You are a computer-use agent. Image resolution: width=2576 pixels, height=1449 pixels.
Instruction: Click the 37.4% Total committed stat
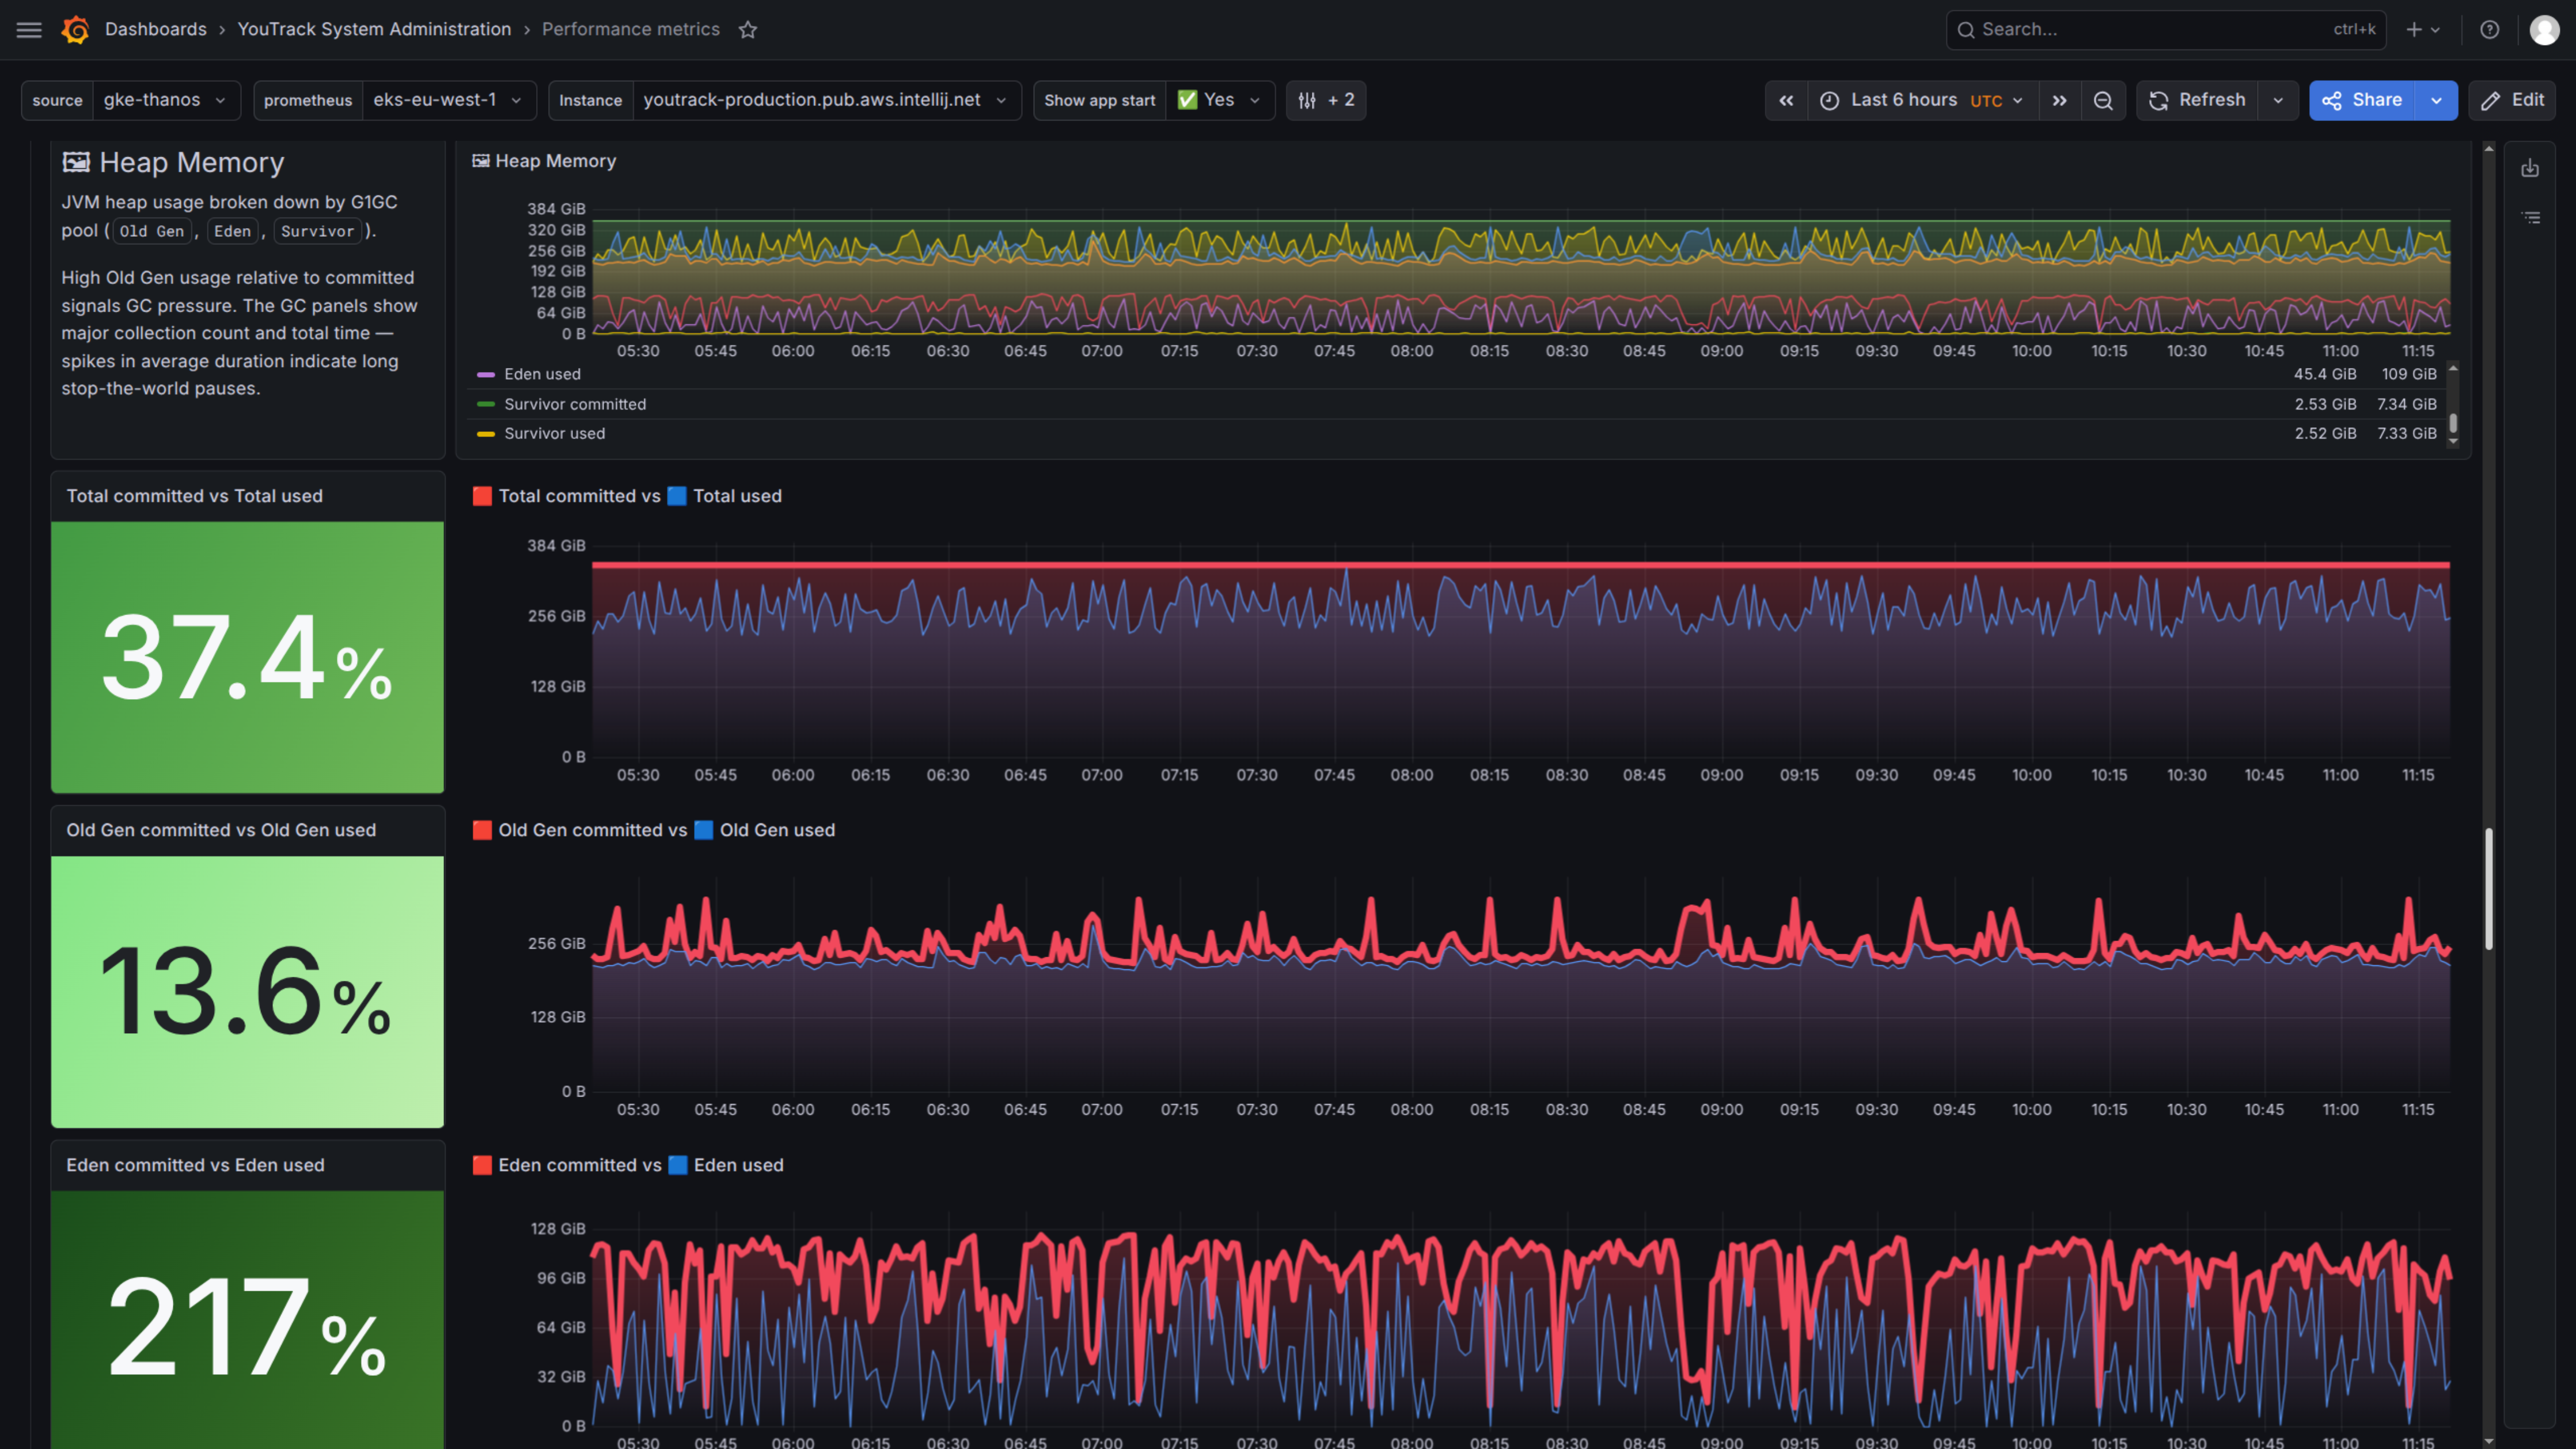pos(247,657)
